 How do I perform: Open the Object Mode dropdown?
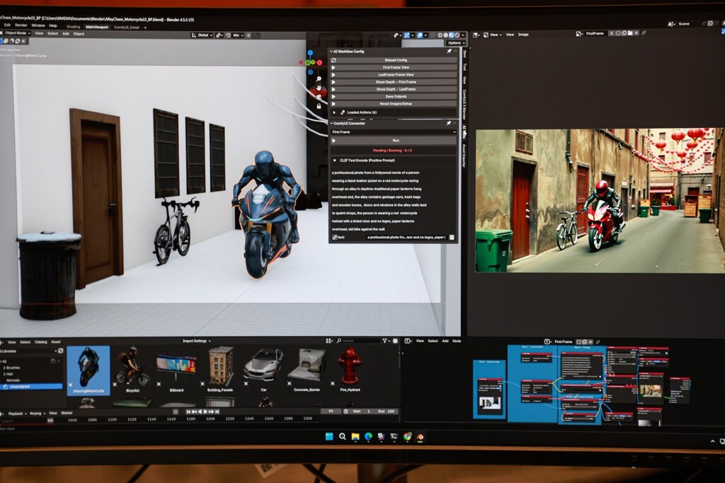[x=17, y=33]
